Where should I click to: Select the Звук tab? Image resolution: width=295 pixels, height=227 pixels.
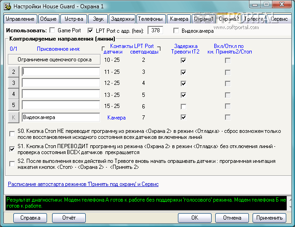(x=98, y=19)
